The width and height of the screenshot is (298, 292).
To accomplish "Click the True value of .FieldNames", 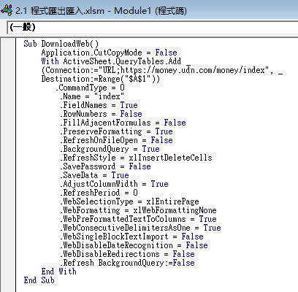I will (x=129, y=105).
